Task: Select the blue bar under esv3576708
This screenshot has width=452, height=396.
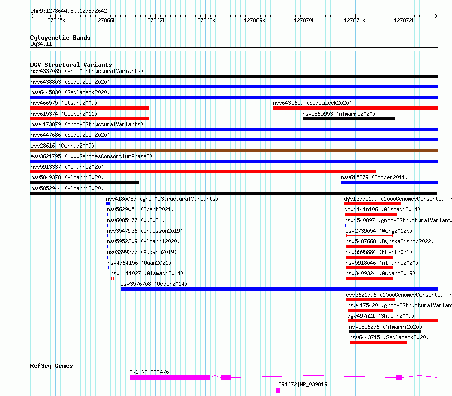Action: click(x=279, y=289)
